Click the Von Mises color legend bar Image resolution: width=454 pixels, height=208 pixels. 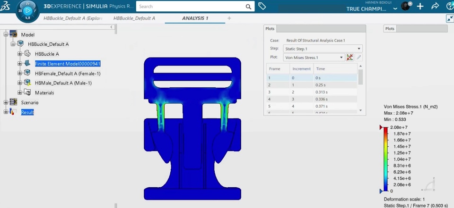click(x=385, y=159)
